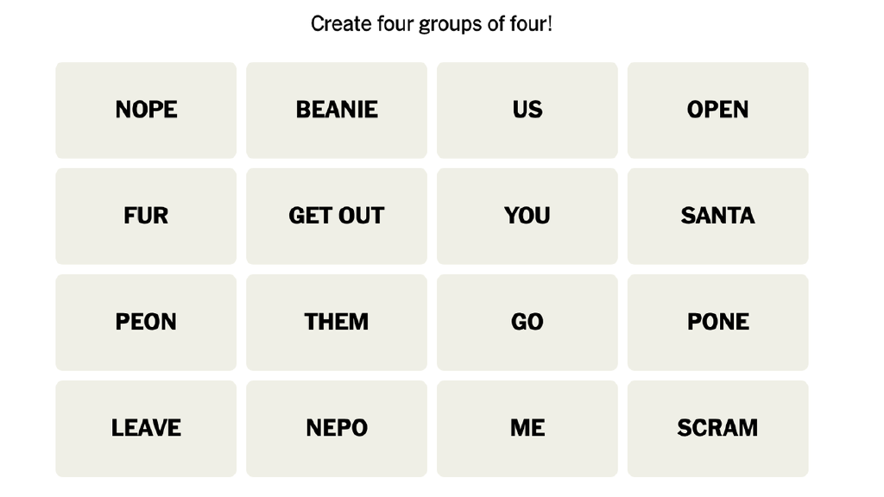Pick the PEON tile
Viewport: 884px width, 497px height.
tap(146, 322)
